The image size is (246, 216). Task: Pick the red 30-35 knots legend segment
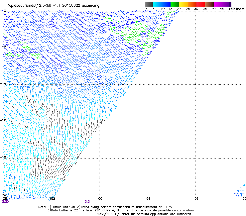[x=201, y=4]
